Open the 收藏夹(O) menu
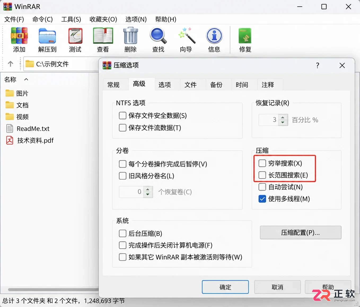This screenshot has width=360, height=307. 103,19
